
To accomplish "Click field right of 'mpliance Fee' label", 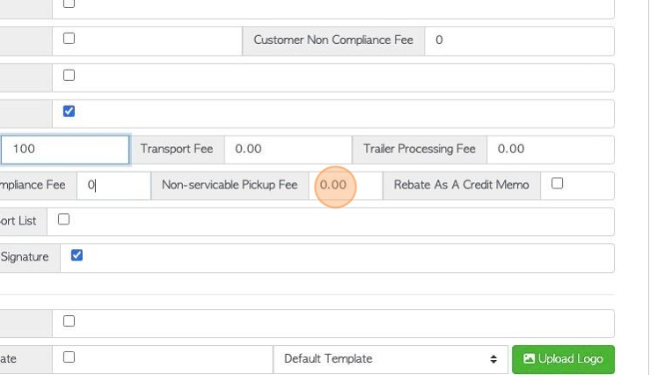I will pos(113,186).
